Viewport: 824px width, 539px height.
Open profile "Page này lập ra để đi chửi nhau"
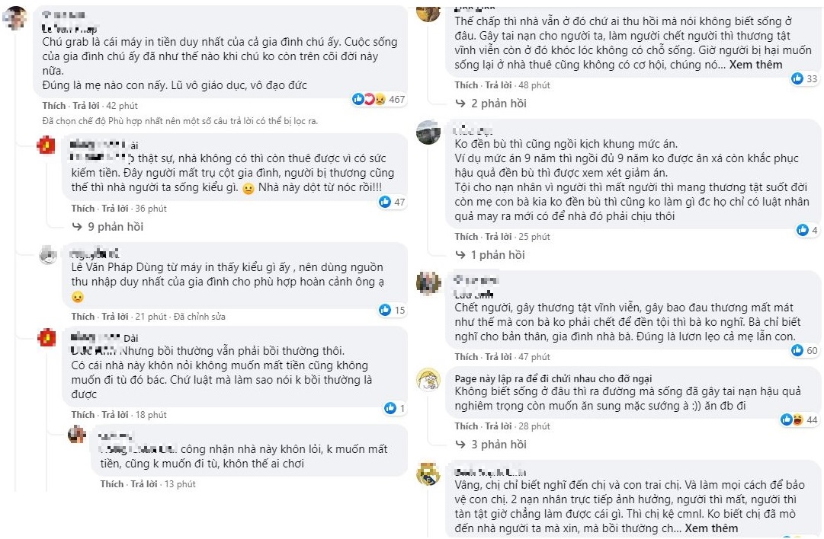553,378
